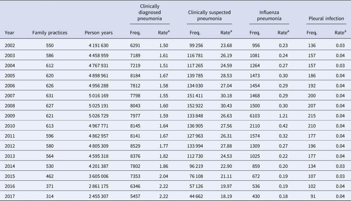Select the Person years column header
Image resolution: width=351 pixels, height=201 pixels.
99,33
